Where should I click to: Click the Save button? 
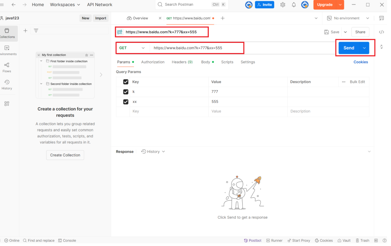[x=332, y=32]
